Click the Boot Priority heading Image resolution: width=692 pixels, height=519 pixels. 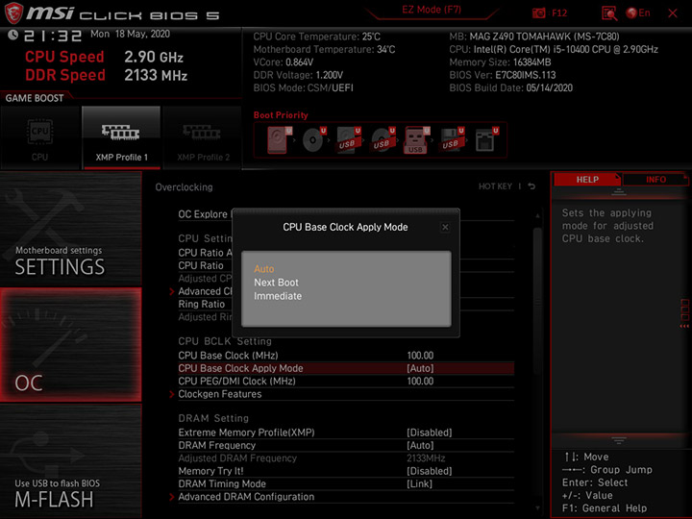[281, 115]
